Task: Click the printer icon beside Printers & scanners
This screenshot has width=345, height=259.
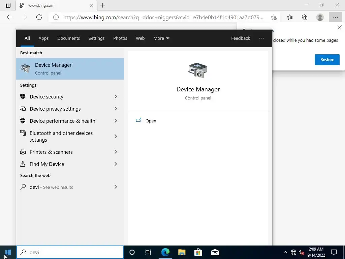Action: click(23, 152)
